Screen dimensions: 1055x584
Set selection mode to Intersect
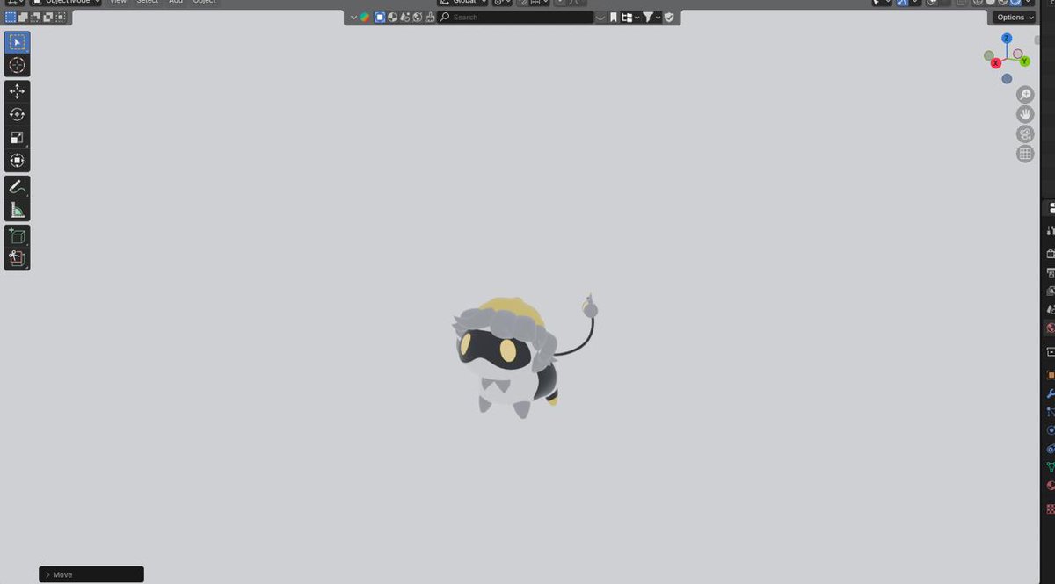[x=60, y=17]
